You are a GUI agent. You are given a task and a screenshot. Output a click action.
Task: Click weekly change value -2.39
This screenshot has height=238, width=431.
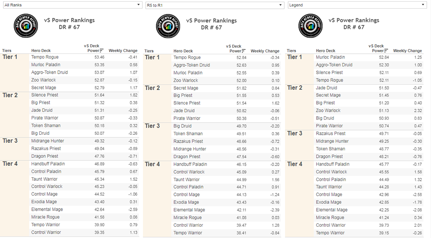tap(275, 210)
